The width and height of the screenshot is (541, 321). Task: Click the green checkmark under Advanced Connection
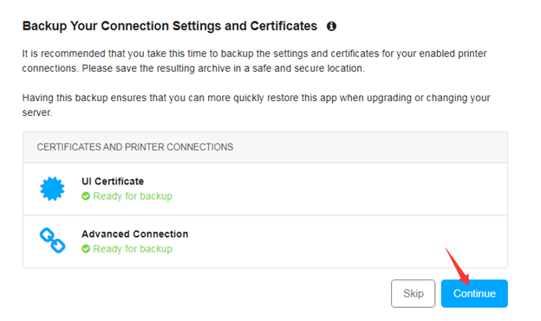(x=86, y=249)
